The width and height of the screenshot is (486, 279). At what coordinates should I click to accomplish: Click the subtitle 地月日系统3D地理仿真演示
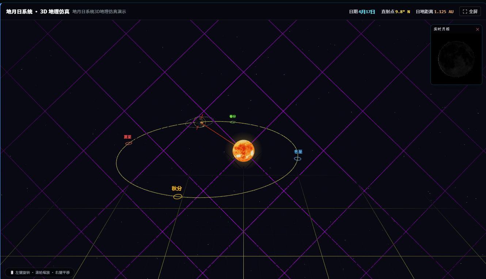tap(99, 12)
